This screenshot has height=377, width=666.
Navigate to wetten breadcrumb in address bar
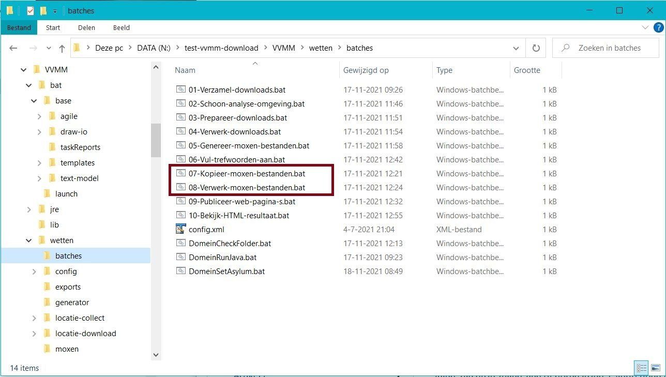(321, 48)
